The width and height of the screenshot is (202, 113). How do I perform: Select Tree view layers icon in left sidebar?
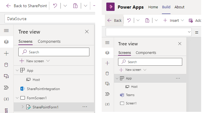tap(6, 42)
